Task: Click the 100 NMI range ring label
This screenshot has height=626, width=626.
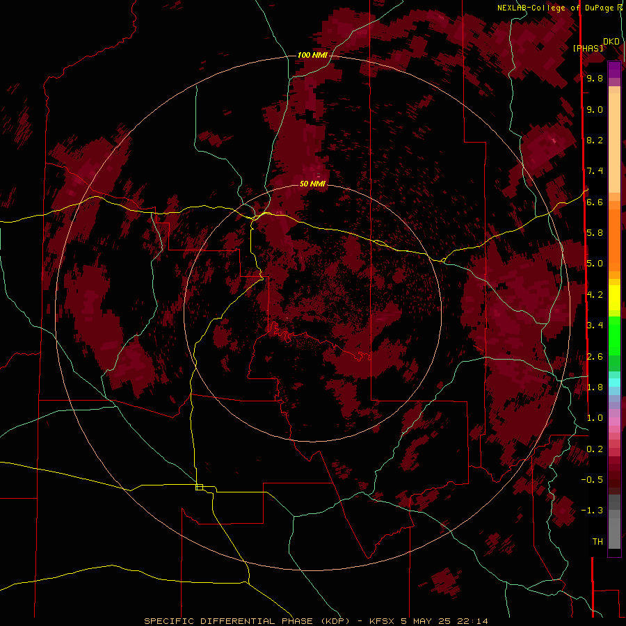Action: (x=312, y=55)
